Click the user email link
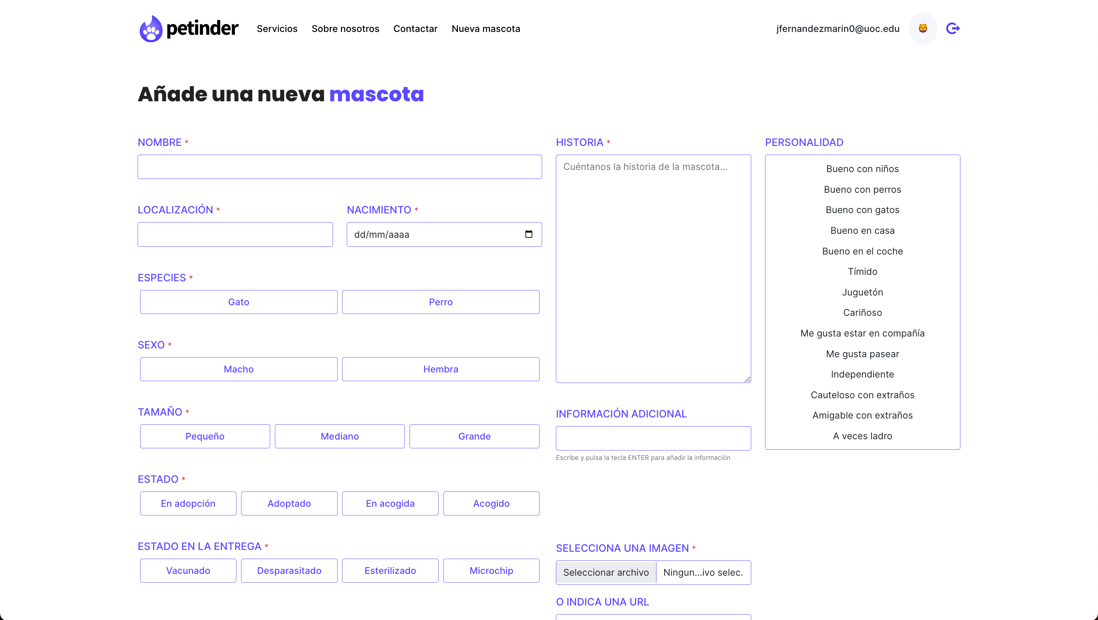 [838, 29]
